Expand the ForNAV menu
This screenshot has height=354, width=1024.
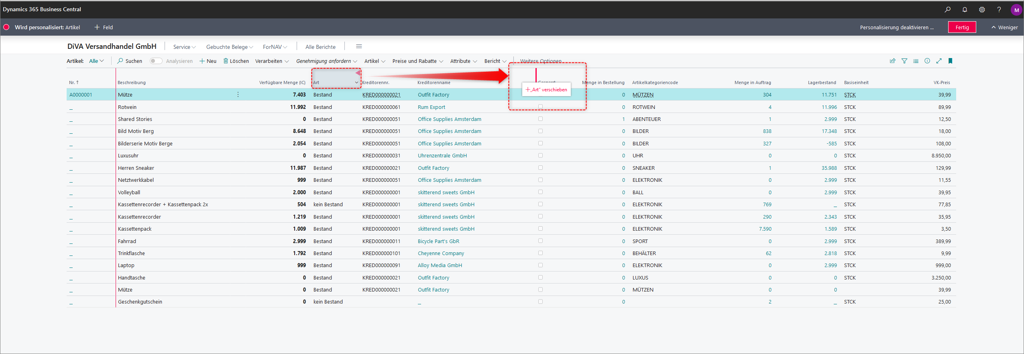coord(275,47)
